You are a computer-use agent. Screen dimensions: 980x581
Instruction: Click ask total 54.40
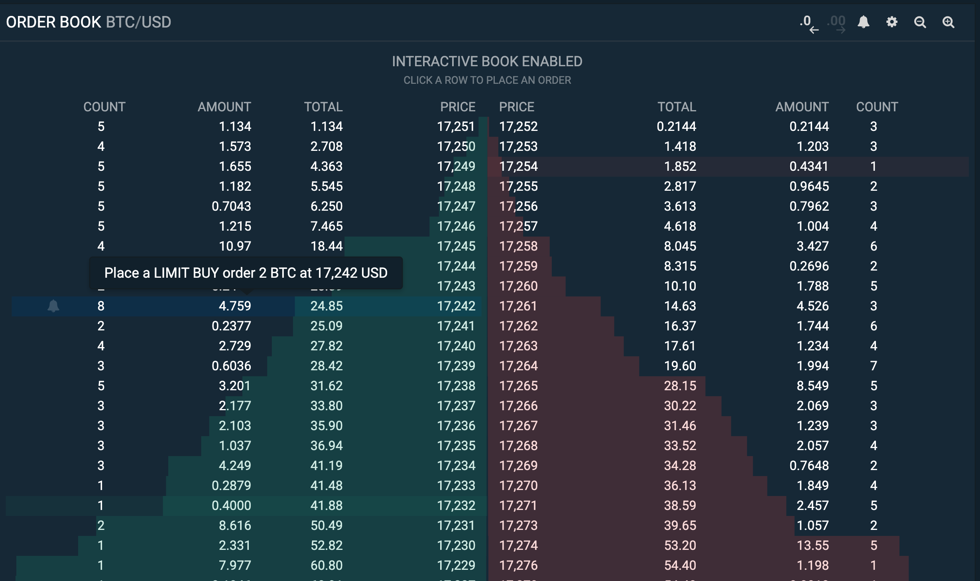680,565
